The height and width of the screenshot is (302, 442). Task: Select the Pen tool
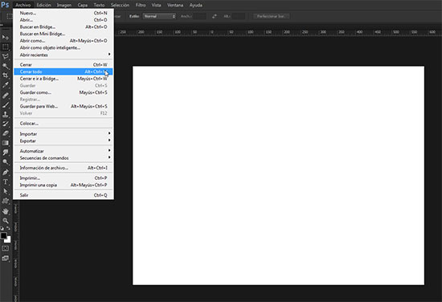[x=6, y=172]
